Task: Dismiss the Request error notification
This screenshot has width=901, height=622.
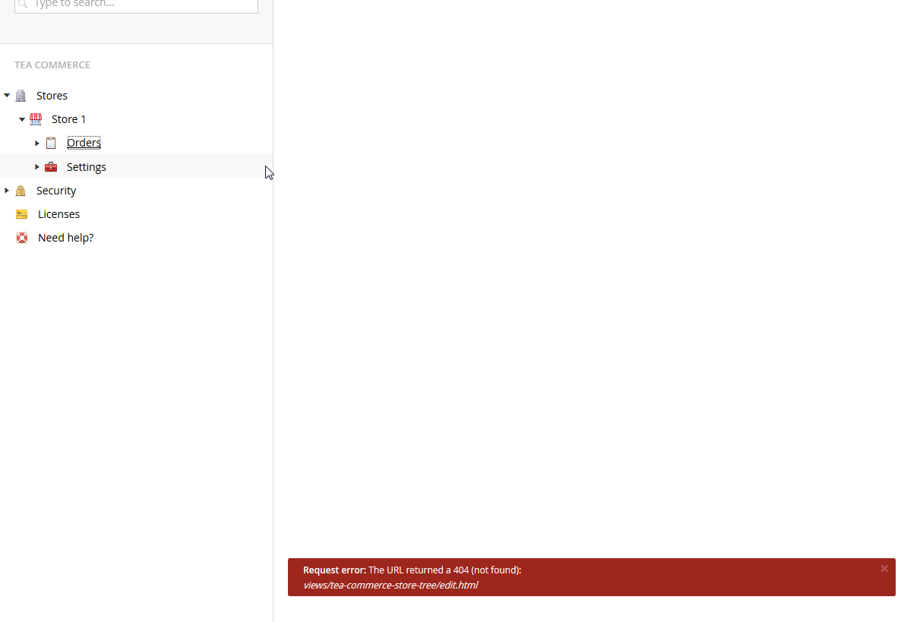Action: pos(884,569)
